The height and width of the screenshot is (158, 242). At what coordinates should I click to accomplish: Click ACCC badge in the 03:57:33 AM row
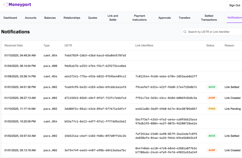[212, 136]
